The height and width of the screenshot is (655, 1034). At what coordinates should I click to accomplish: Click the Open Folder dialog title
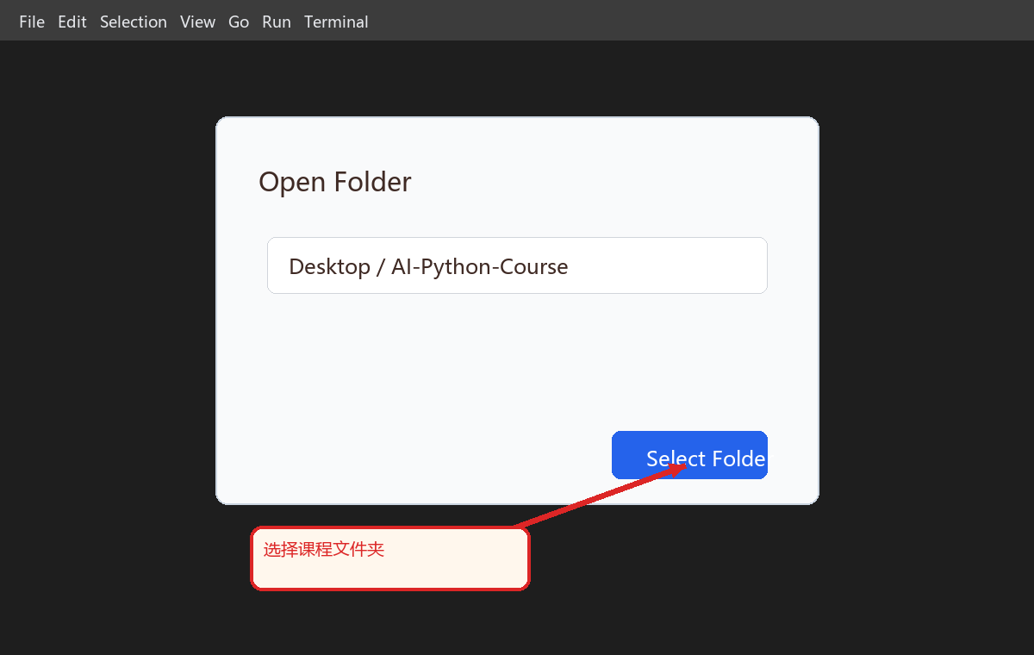pos(335,182)
